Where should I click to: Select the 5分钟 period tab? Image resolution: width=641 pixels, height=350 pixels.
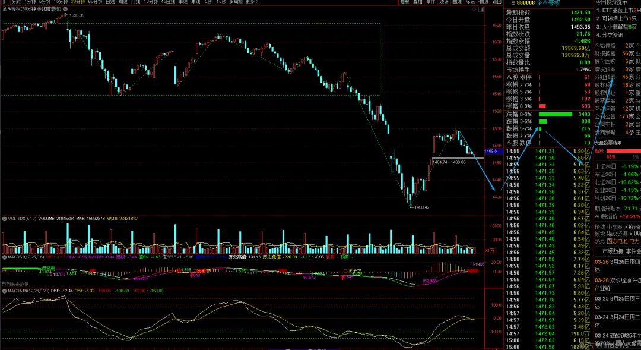click(x=45, y=2)
